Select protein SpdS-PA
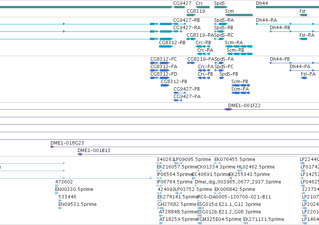Viewport: 319px width, 225px height. (224, 59)
